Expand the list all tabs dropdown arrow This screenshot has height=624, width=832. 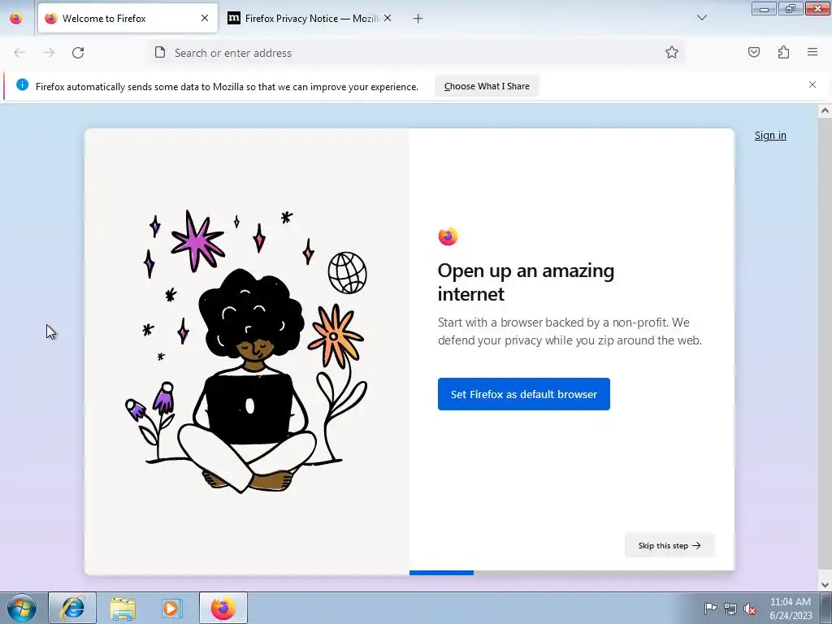701,18
